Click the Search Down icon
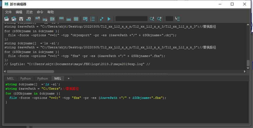Viewport: 253px width, 128px height. (152, 19)
